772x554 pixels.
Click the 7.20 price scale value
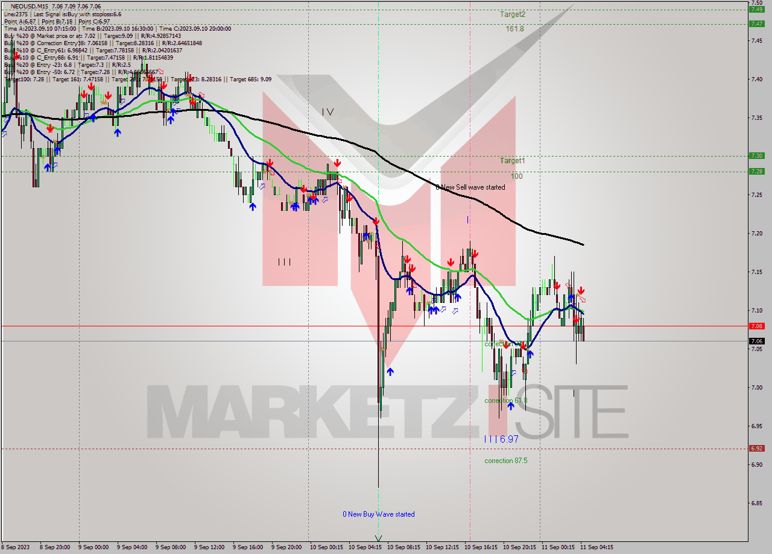pos(756,233)
